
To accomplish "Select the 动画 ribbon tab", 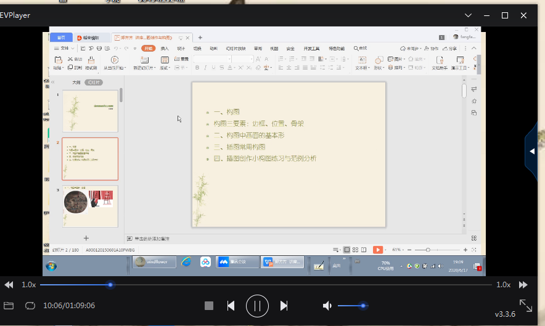I will coord(213,49).
